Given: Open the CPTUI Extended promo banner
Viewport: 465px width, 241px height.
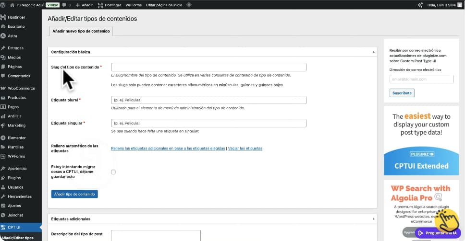Looking at the screenshot, I should click(x=421, y=141).
